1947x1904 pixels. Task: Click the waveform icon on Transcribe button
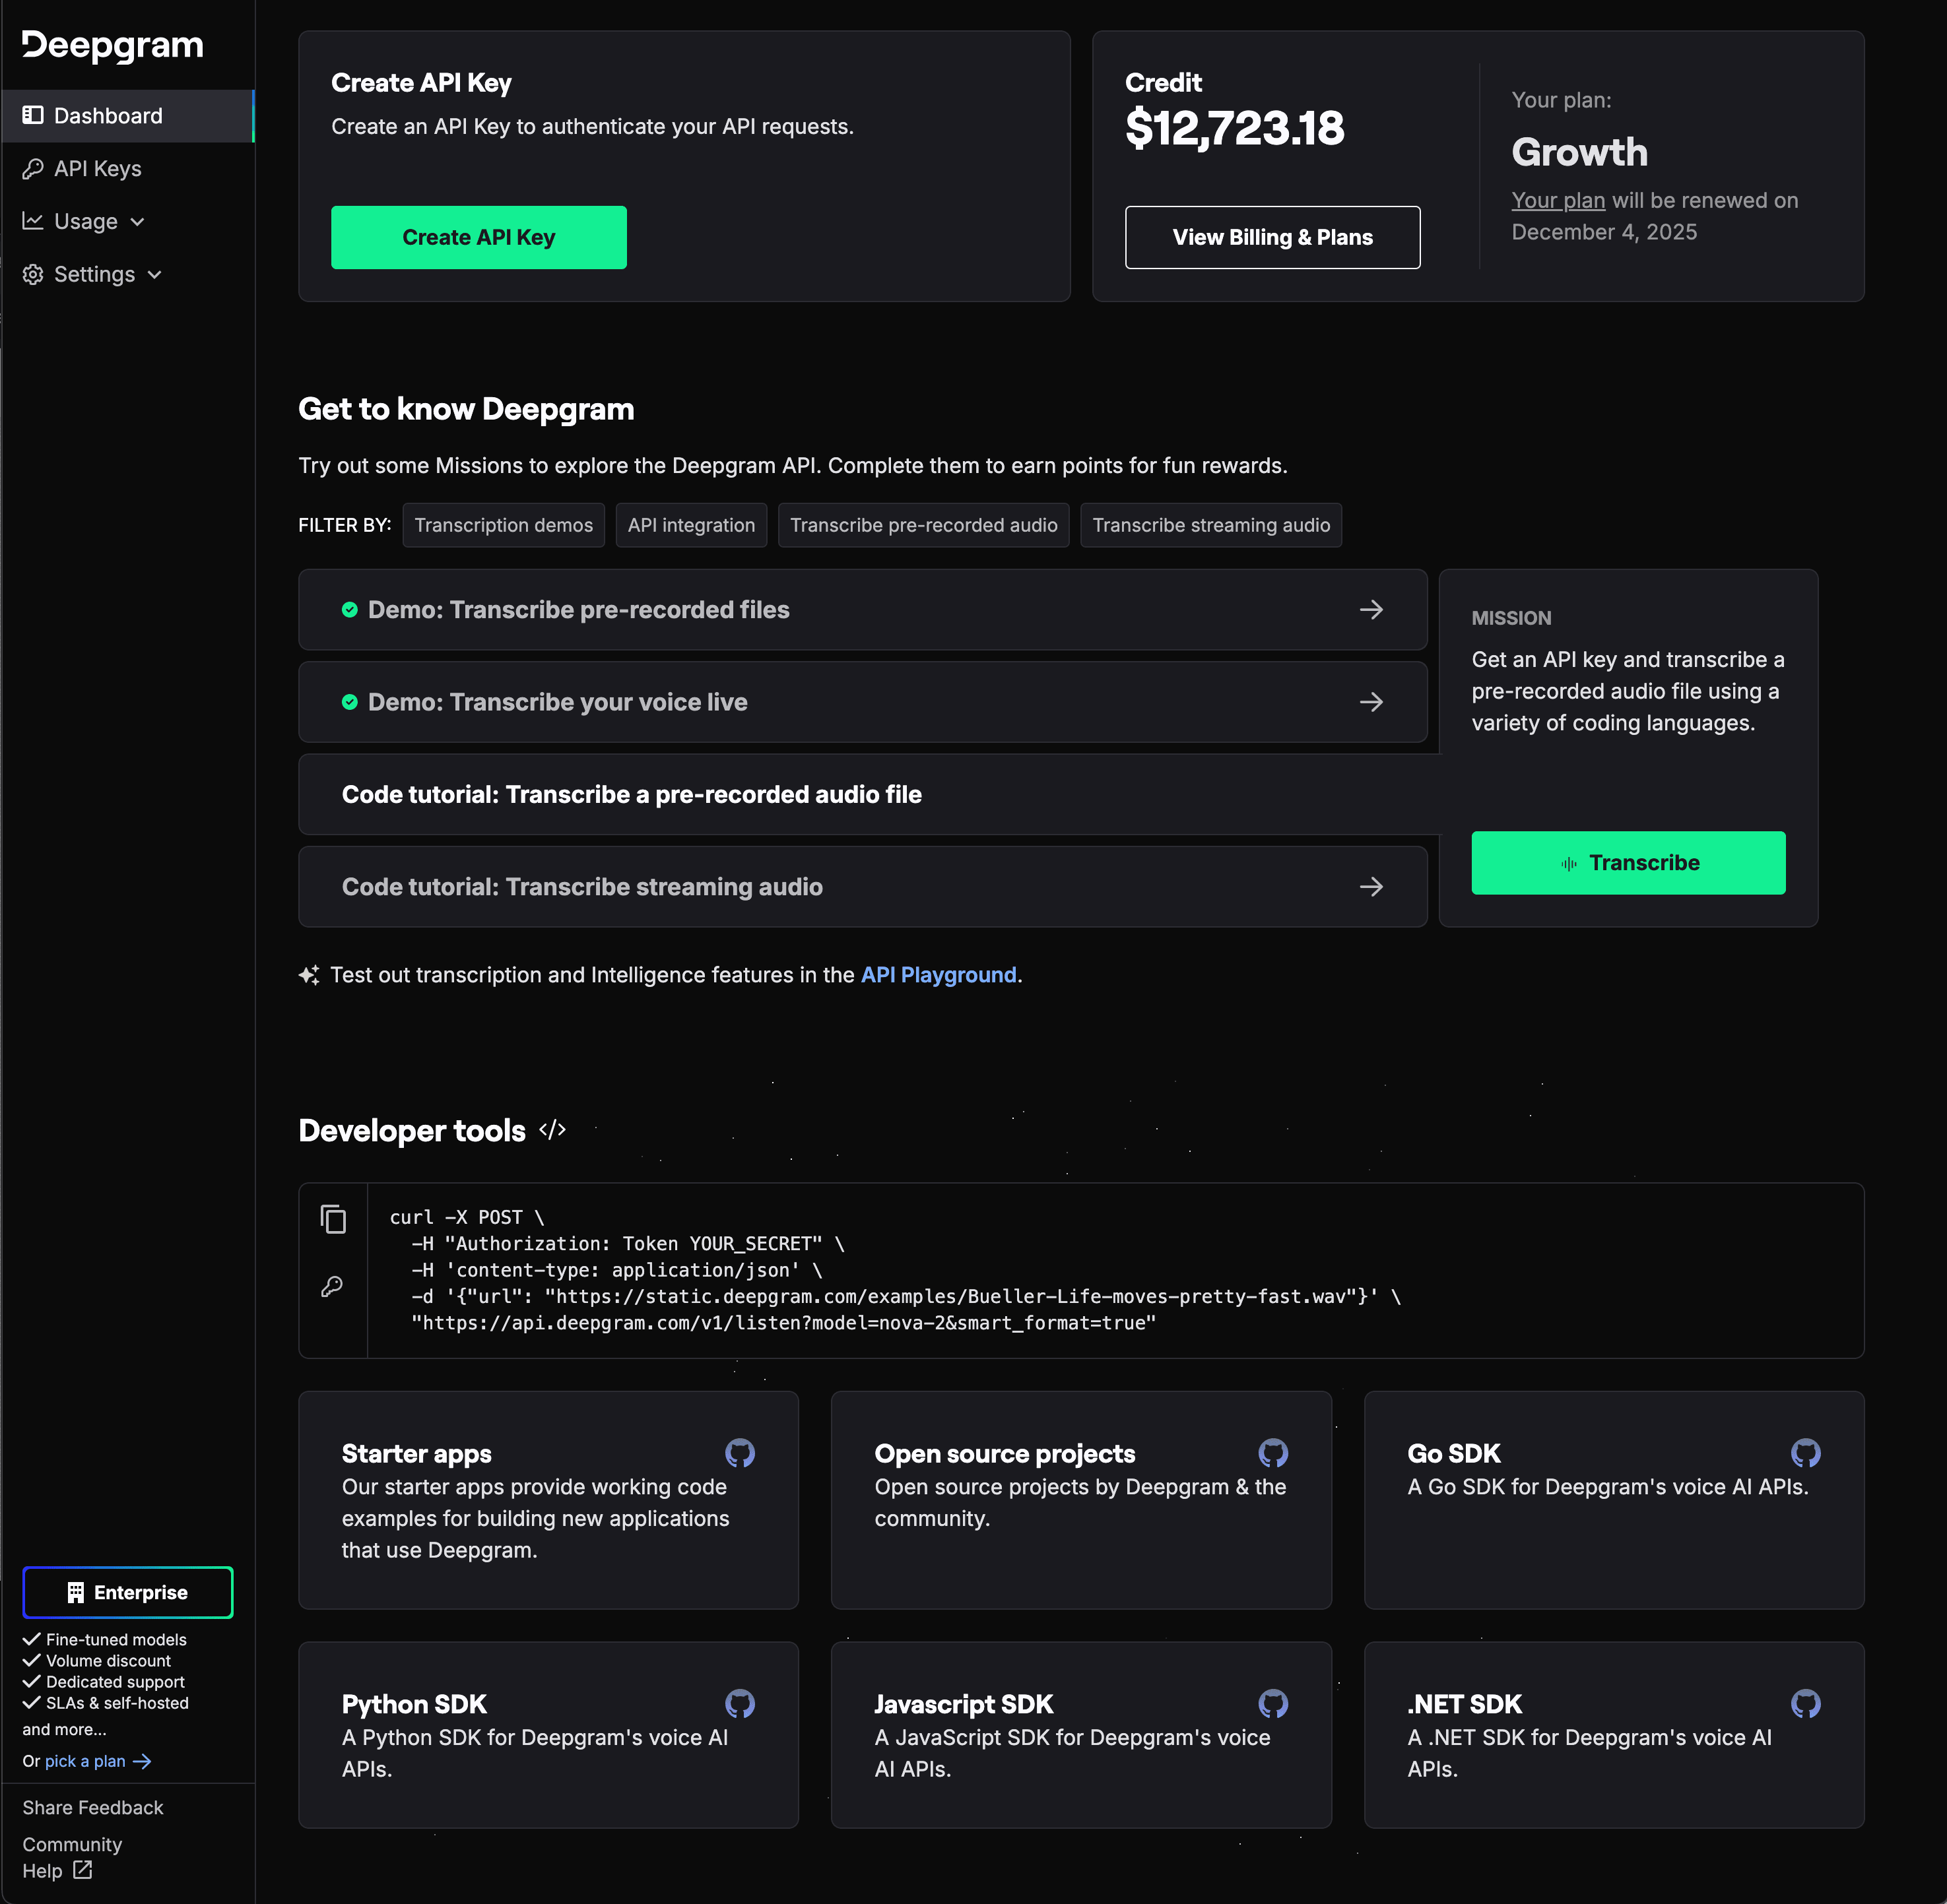click(x=1569, y=863)
